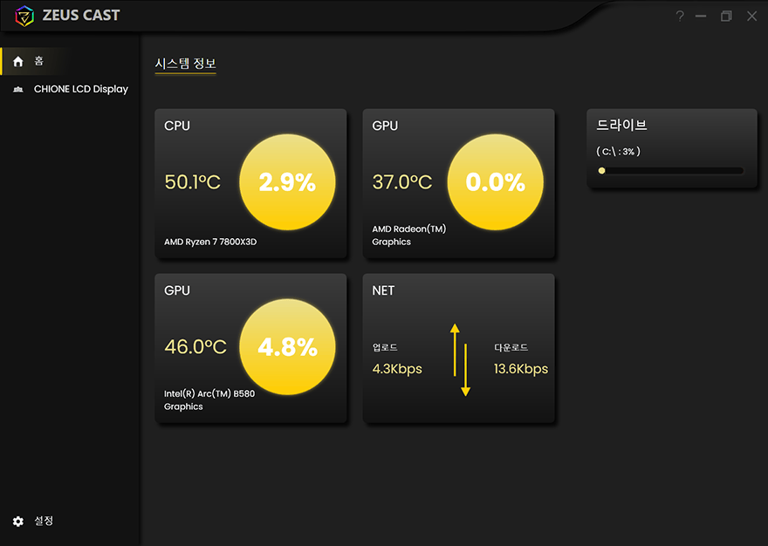Click the ZEUS CAST title text
Screen dimensions: 768x546
[x=81, y=16]
